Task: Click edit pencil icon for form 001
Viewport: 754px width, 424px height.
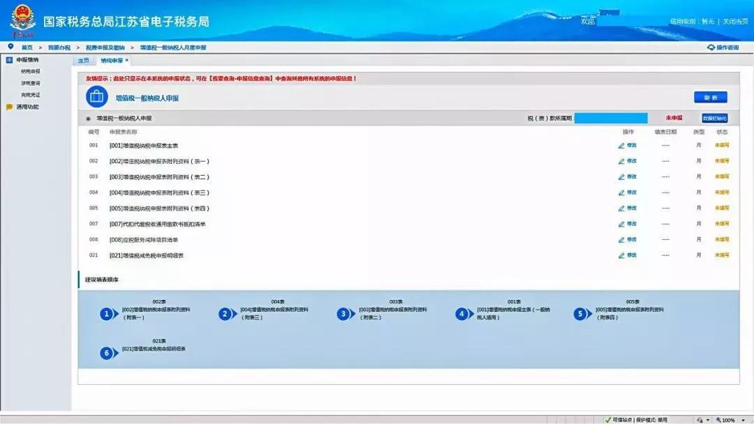Action: click(x=621, y=146)
